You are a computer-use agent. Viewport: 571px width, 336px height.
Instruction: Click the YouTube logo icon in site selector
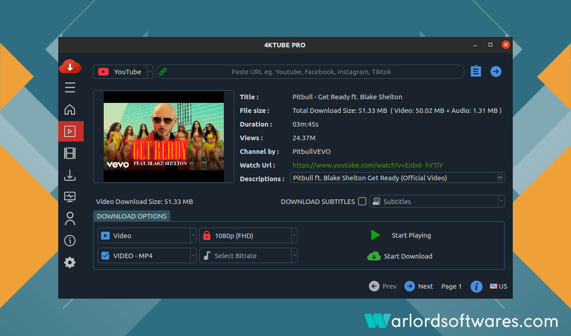(x=103, y=71)
